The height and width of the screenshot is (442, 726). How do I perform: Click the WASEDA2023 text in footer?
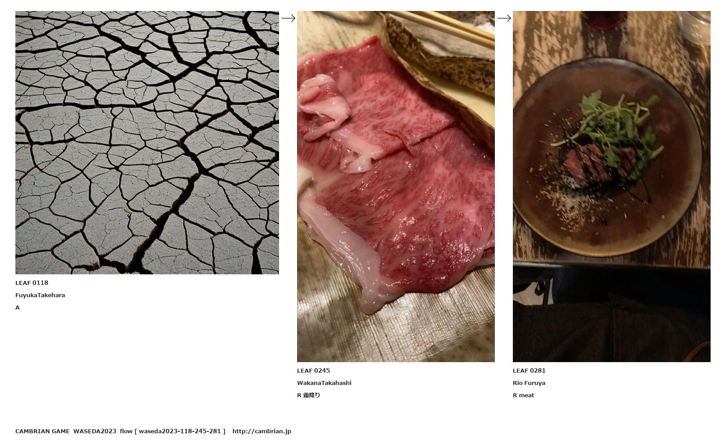point(95,431)
